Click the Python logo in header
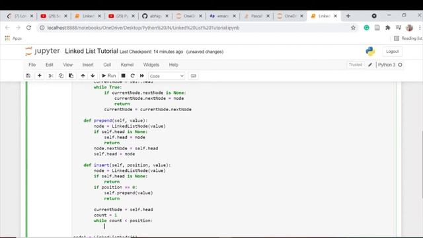The image size is (423, 238). coord(370,52)
